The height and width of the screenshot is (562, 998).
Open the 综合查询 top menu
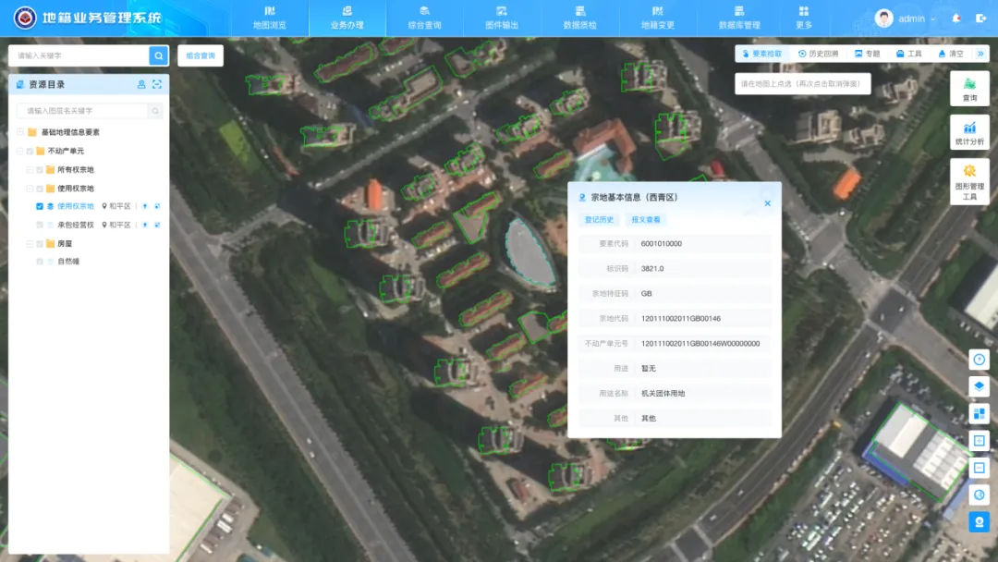(424, 18)
